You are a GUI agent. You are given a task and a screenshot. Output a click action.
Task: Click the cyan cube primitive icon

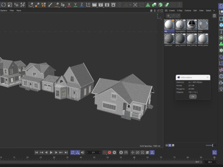(221, 25)
